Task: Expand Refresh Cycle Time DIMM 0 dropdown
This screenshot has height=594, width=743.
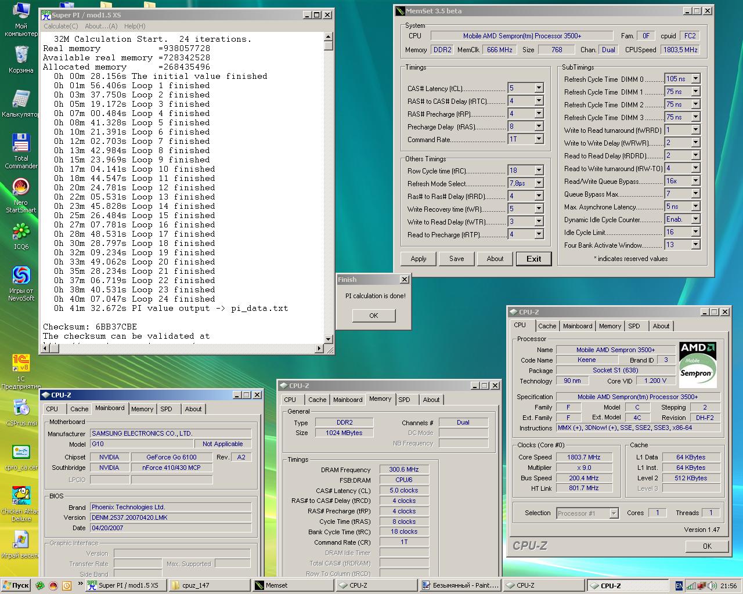Action: [x=695, y=79]
